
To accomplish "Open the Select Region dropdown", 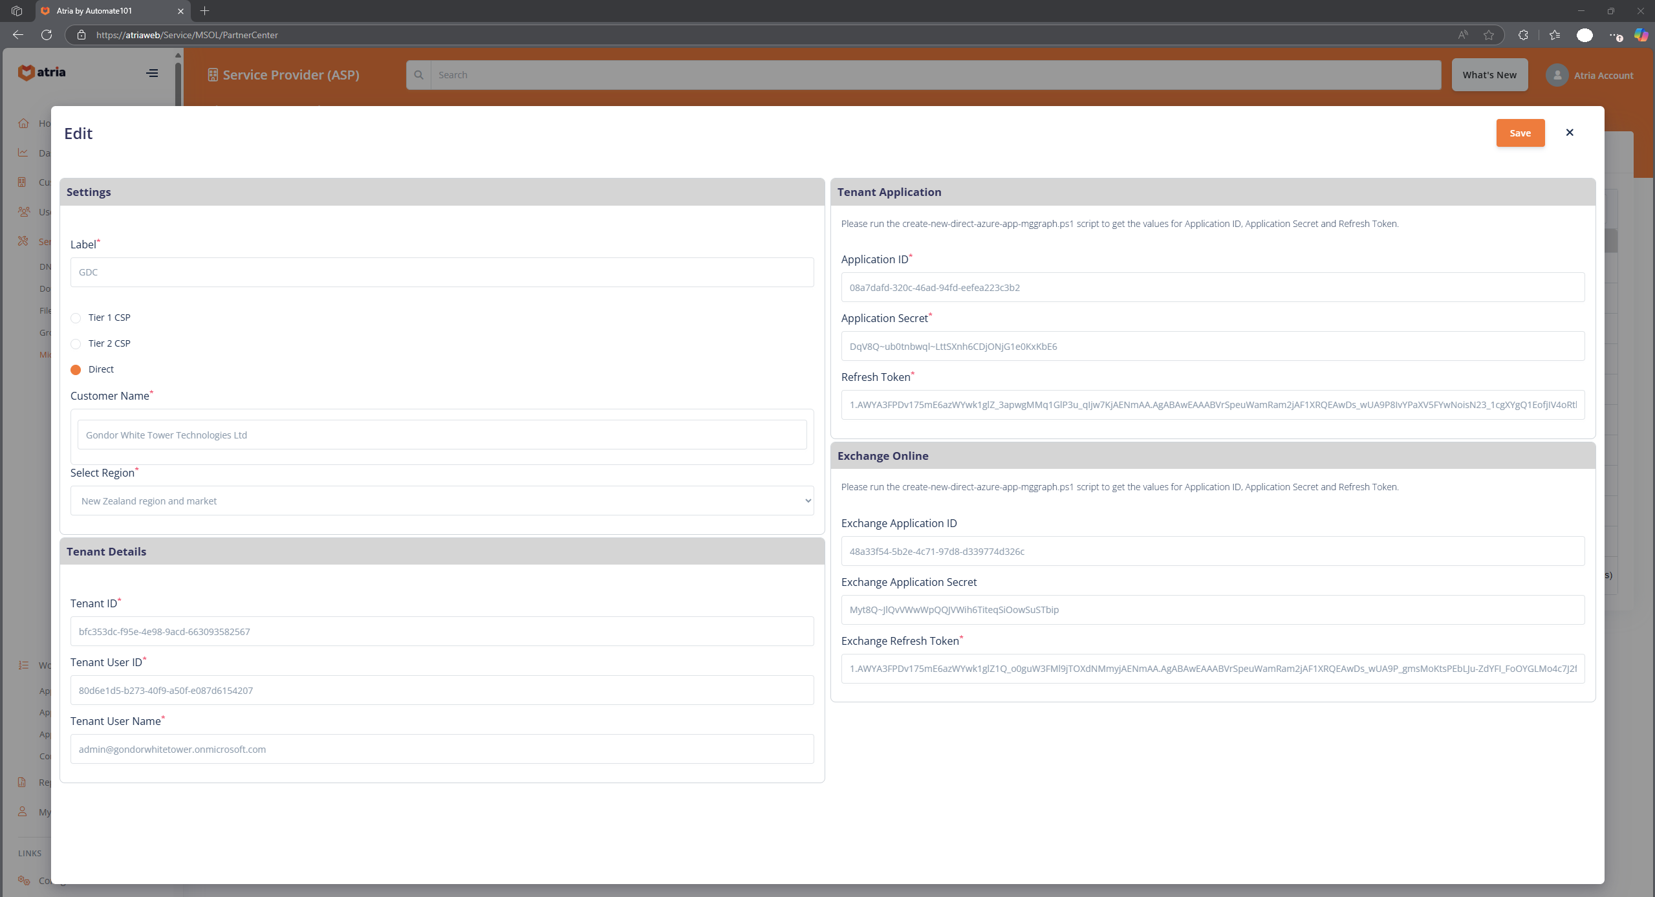I will click(442, 501).
